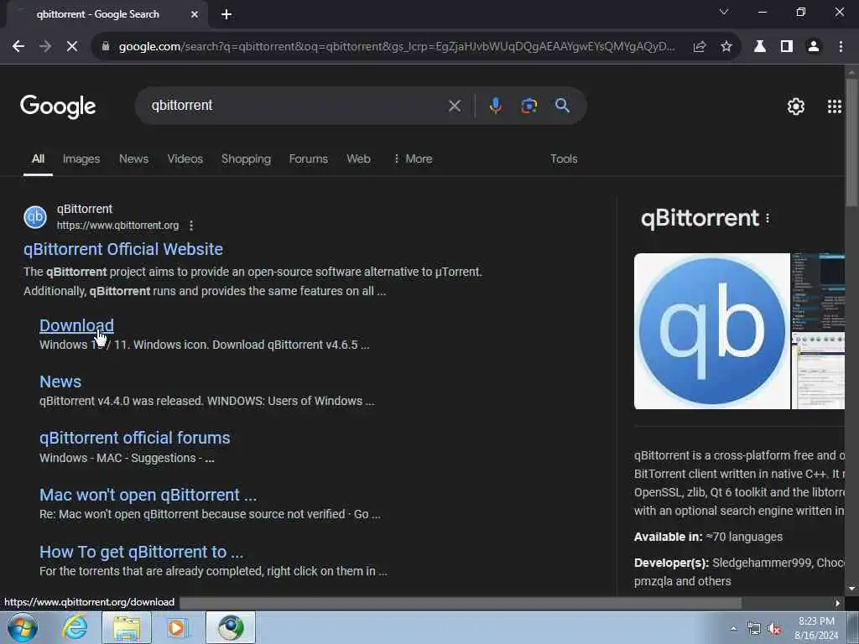Open search Tools options
The image size is (859, 644).
click(x=564, y=158)
